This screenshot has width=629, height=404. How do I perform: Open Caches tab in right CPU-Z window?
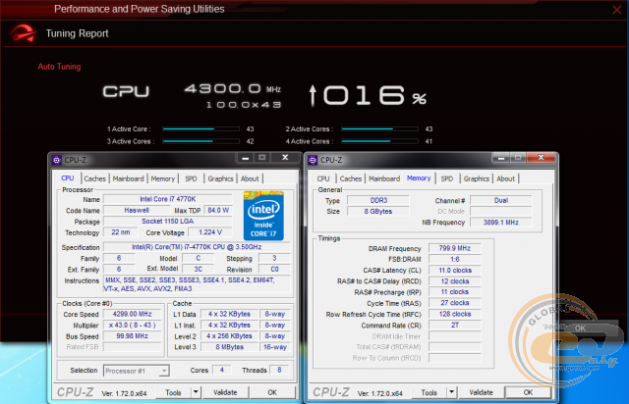click(351, 178)
